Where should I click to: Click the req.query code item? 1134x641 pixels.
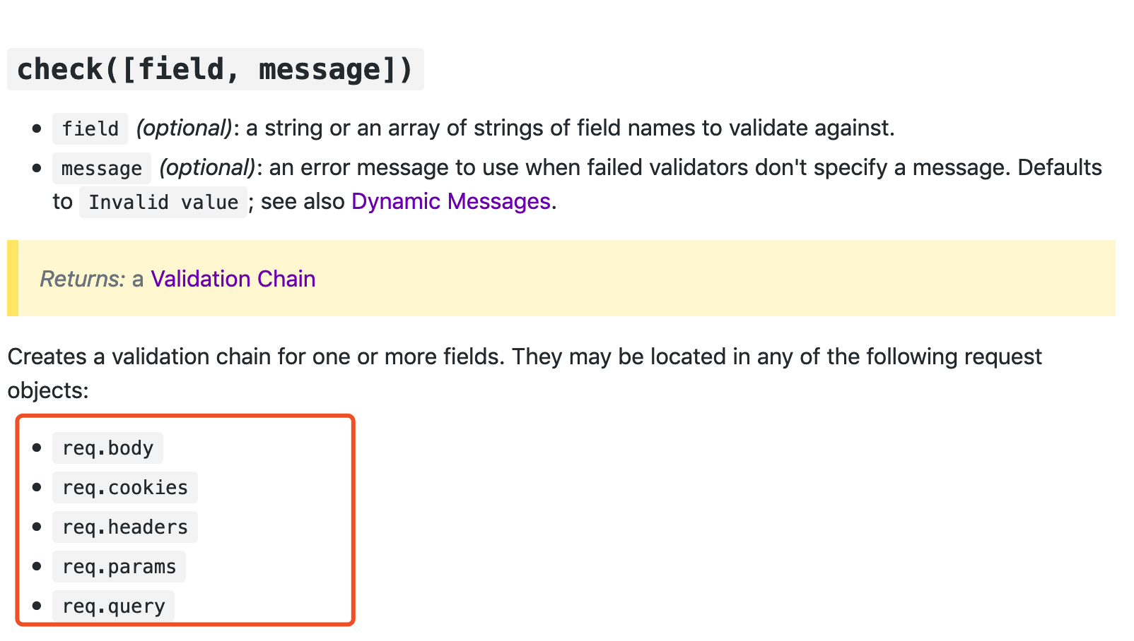coord(113,606)
